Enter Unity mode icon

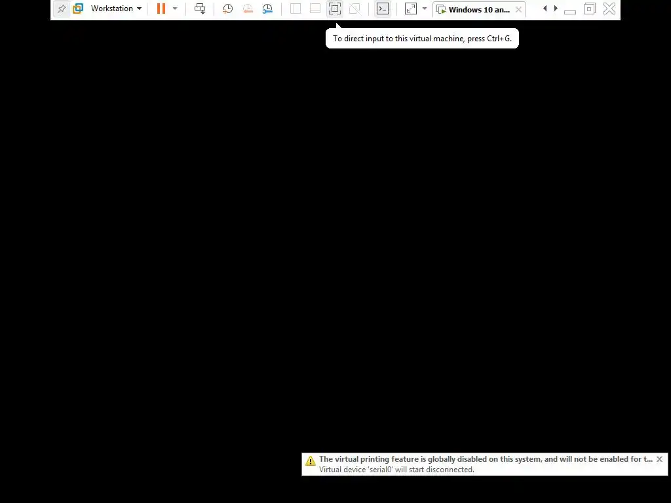355,9
